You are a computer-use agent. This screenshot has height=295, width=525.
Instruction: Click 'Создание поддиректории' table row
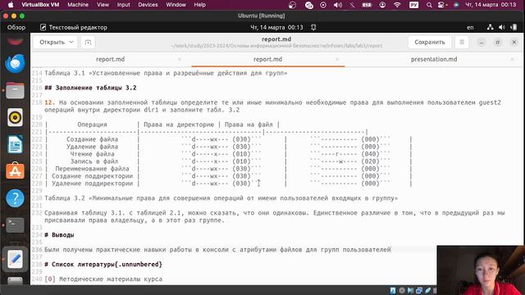click(228, 176)
